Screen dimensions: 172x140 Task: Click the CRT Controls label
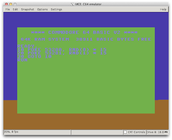click(136, 132)
